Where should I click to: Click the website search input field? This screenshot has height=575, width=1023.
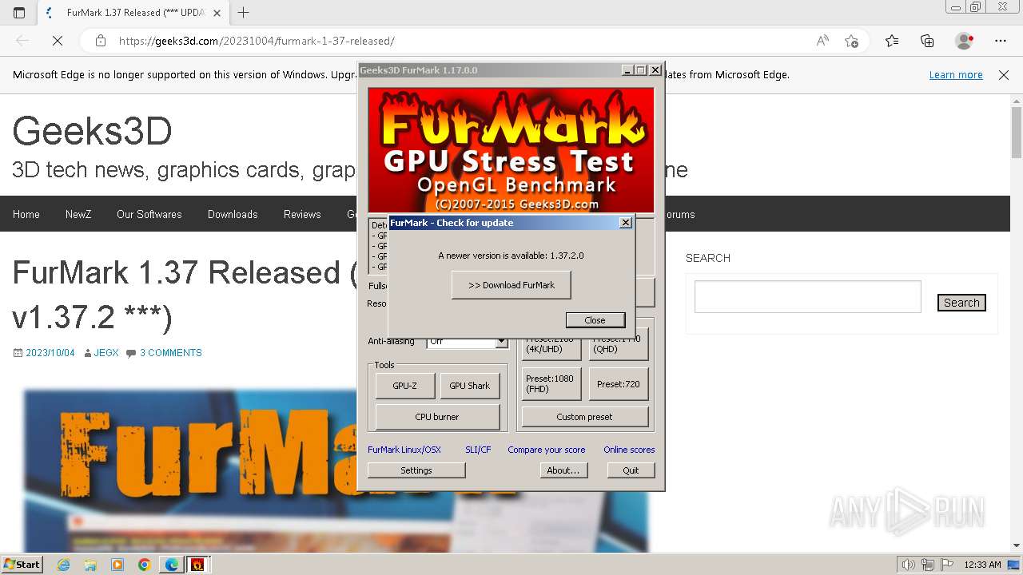[807, 297]
